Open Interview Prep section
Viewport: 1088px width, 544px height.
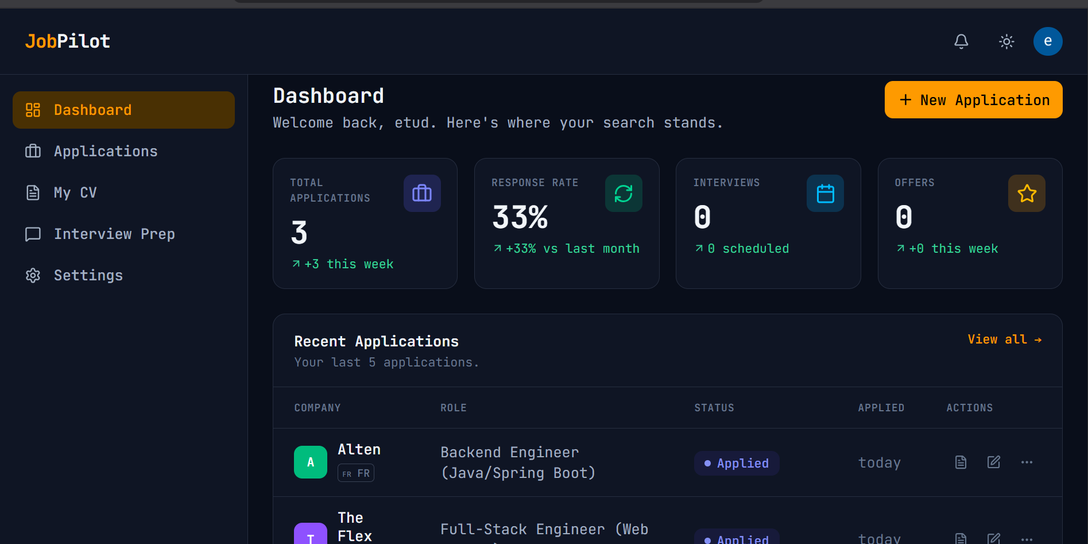pos(123,234)
